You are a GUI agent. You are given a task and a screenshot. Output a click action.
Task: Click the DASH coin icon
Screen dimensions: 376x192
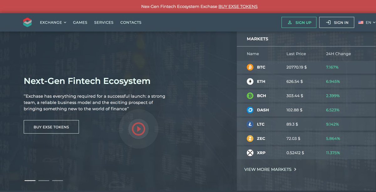pyautogui.click(x=250, y=110)
